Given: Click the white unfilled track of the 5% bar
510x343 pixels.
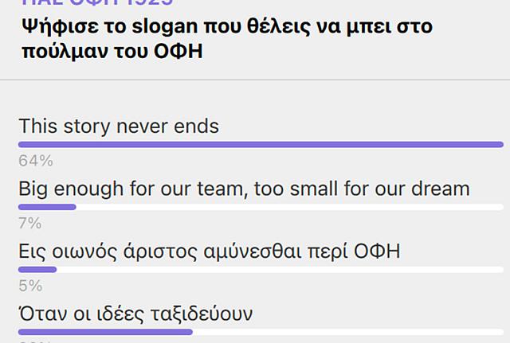Looking at the screenshot, I should click(279, 269).
